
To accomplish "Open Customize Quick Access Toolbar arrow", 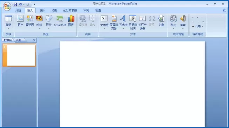I will [34, 4].
